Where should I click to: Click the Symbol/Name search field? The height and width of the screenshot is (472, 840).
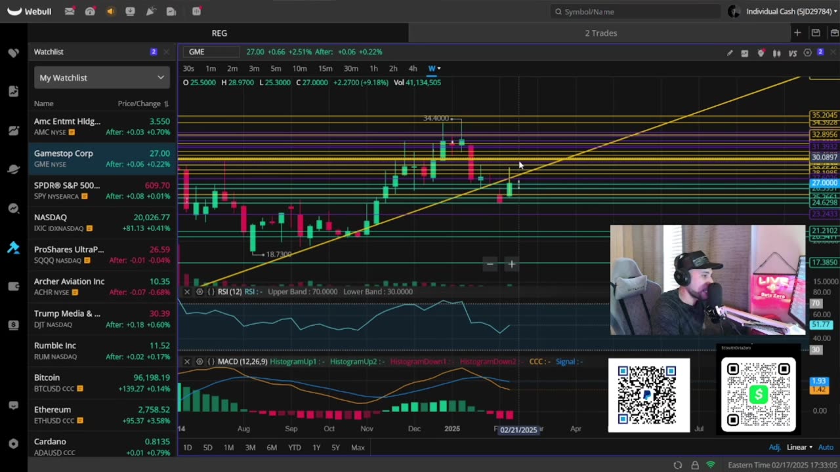coord(635,11)
